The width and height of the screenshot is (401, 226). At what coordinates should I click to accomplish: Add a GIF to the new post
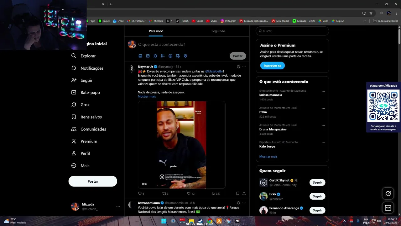click(x=148, y=56)
